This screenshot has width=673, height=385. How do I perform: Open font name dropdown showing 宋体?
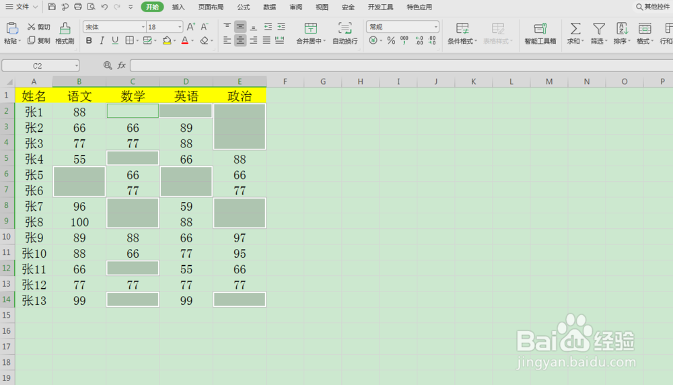pos(143,27)
